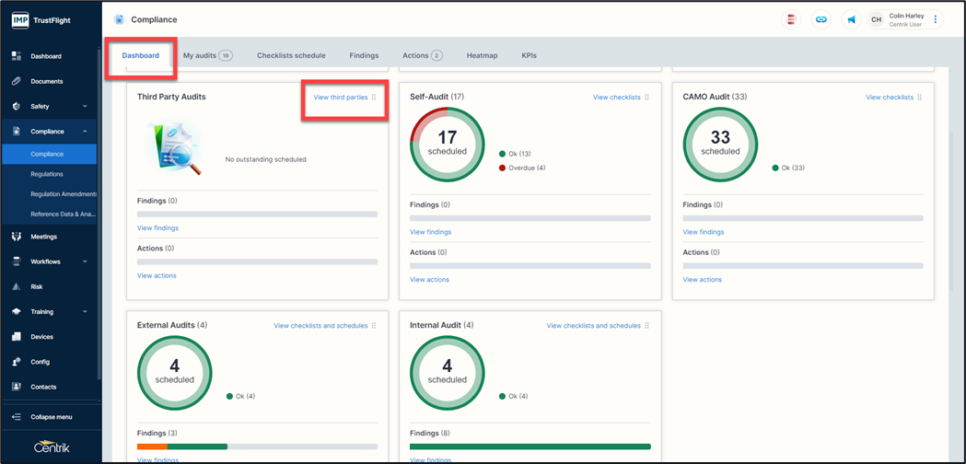Click the Workflows sidebar icon
Screen dimensions: 966x464
pos(17,261)
